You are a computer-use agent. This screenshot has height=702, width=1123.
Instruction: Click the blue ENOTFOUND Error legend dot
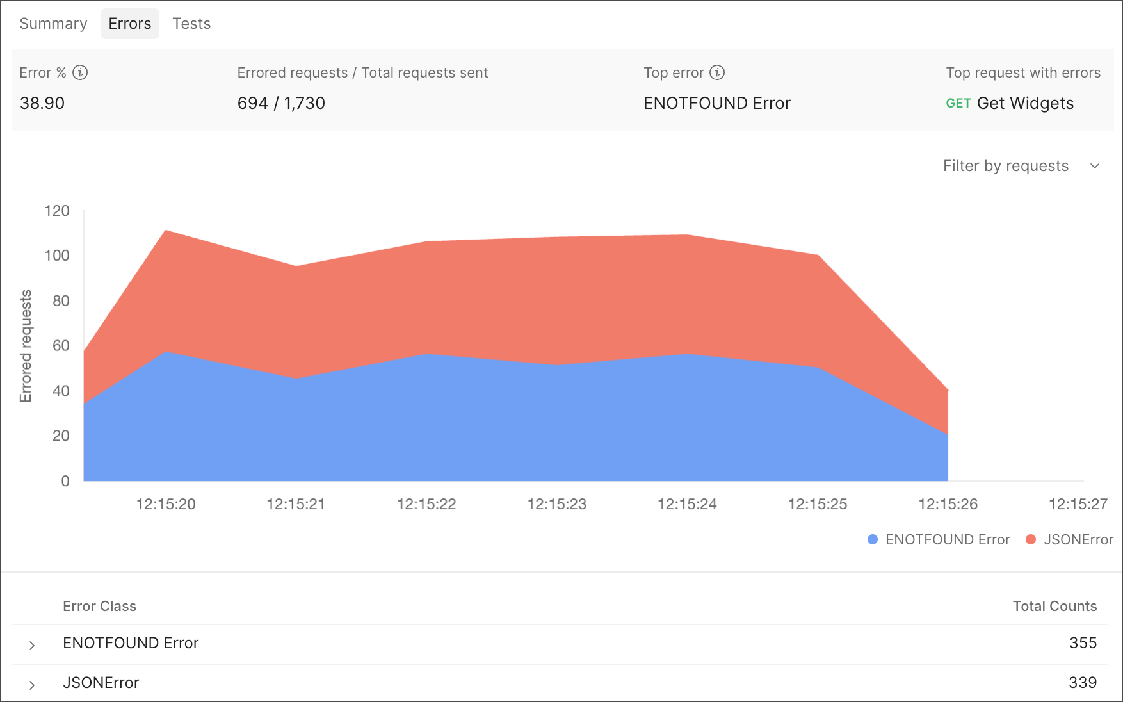(x=871, y=539)
